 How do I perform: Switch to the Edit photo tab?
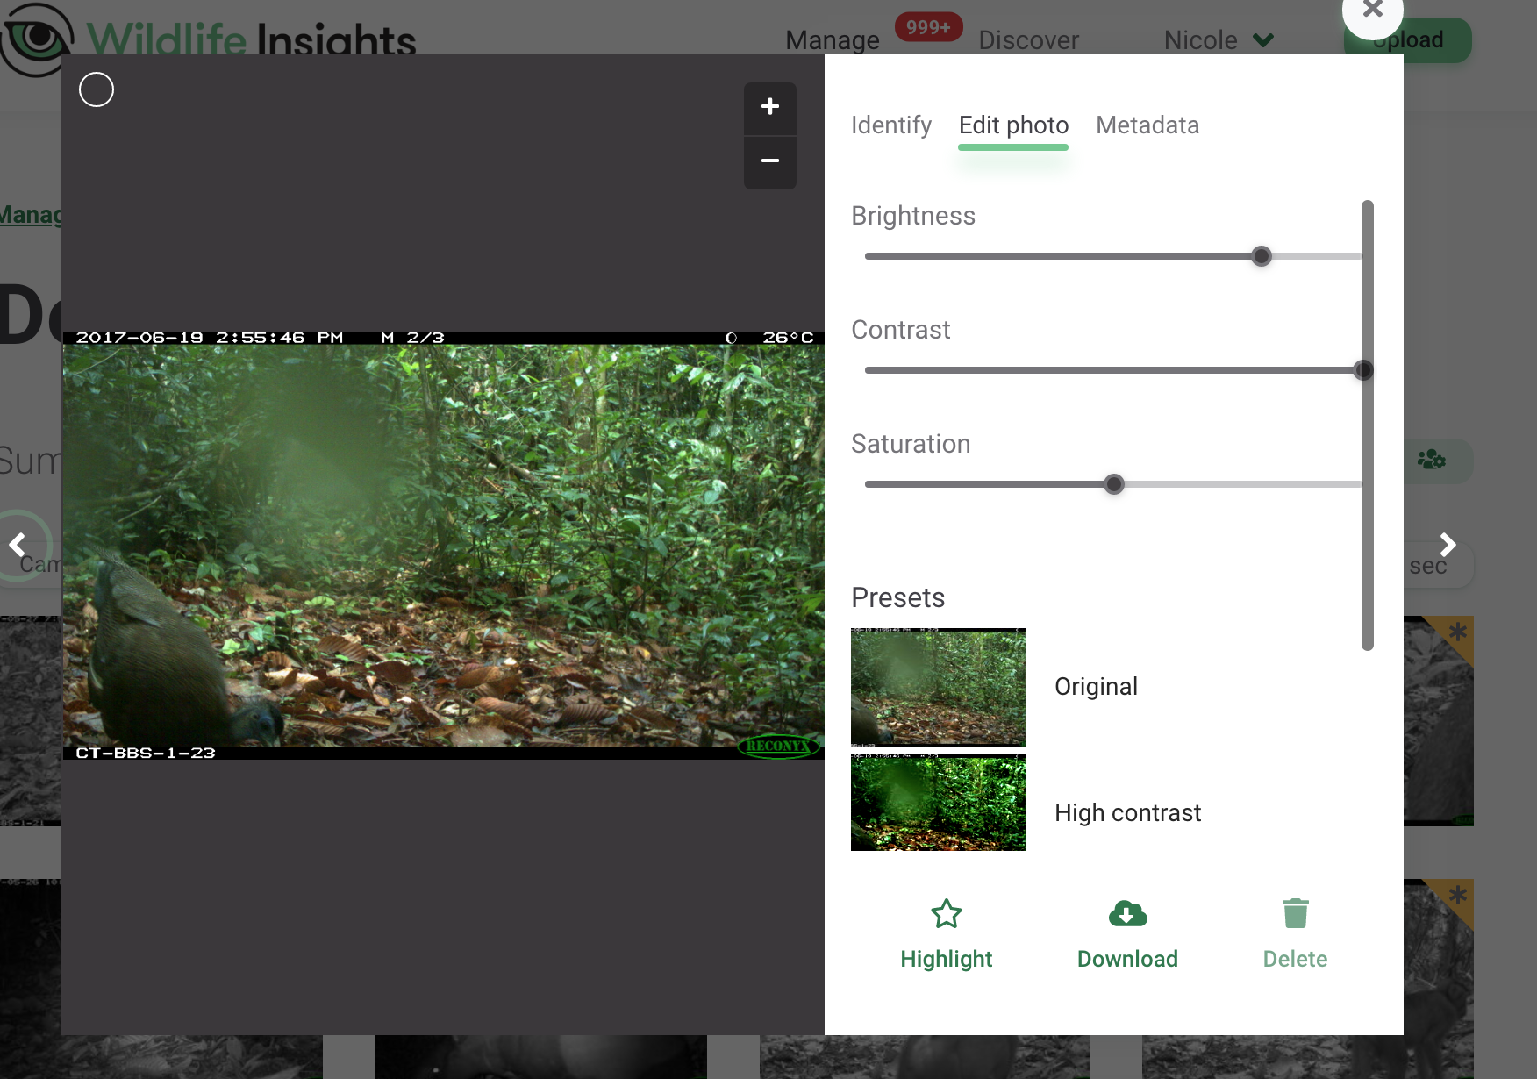pyautogui.click(x=1013, y=125)
